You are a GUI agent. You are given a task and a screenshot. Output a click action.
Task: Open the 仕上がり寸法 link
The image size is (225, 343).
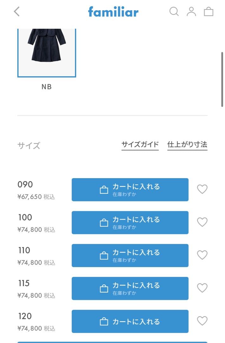coord(187,144)
